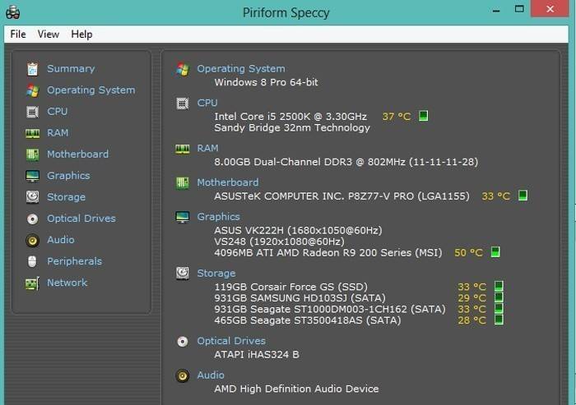Select the CPU chip icon in the sidebar

(x=32, y=112)
